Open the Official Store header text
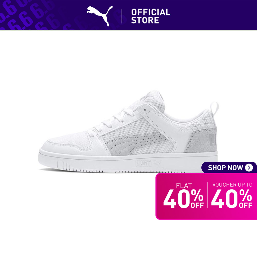Viewport: 257px width, 257px height. pyautogui.click(x=151, y=16)
